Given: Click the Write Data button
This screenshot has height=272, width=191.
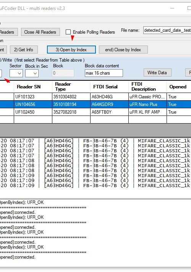Looking at the screenshot, I should click(157, 73).
